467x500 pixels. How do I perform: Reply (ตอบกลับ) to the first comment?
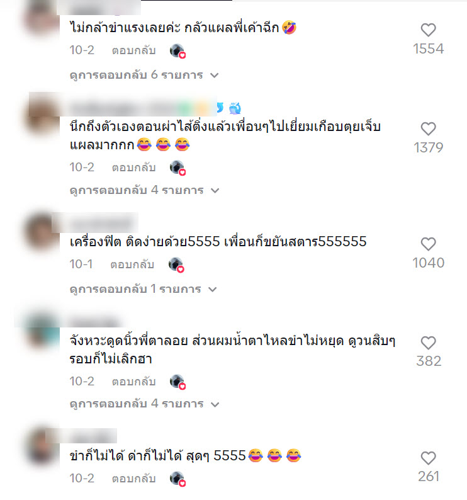point(133,50)
